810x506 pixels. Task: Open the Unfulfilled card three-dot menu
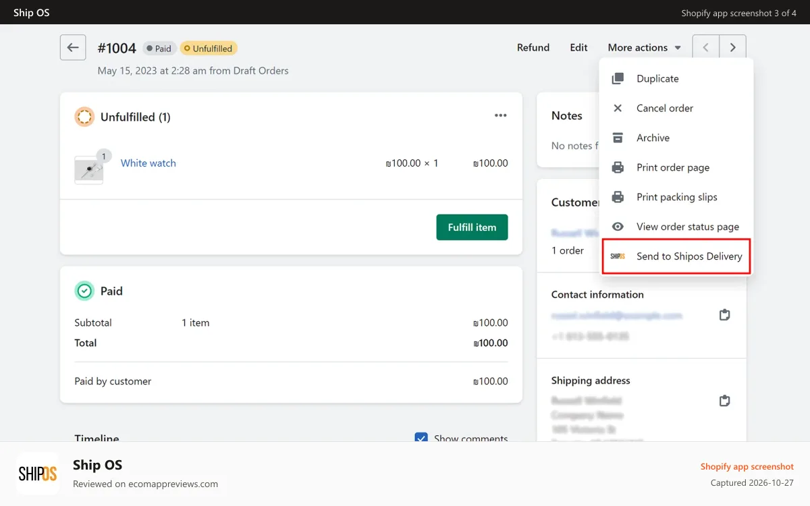(500, 115)
